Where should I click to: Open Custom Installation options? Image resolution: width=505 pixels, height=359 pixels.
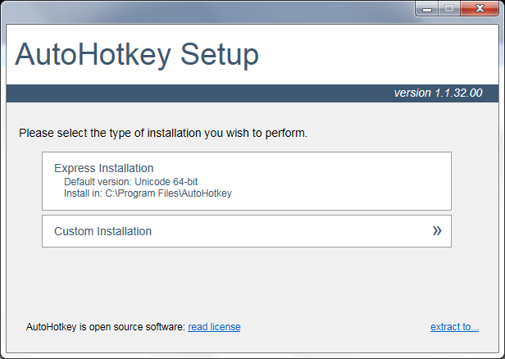coord(247,231)
